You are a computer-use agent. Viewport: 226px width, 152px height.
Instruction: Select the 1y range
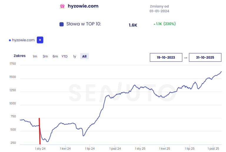tap(74, 56)
